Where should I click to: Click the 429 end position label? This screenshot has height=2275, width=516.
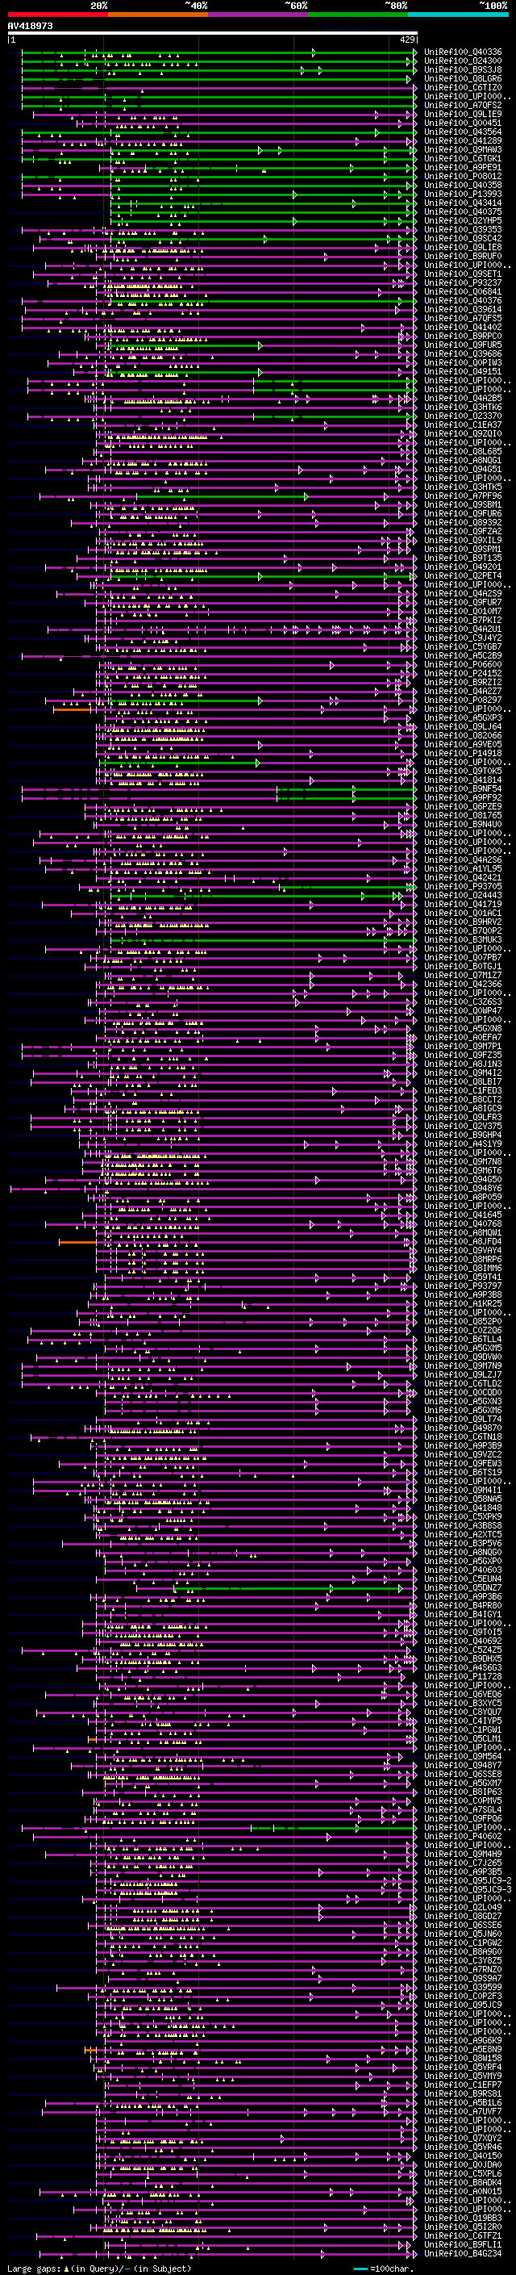point(406,40)
